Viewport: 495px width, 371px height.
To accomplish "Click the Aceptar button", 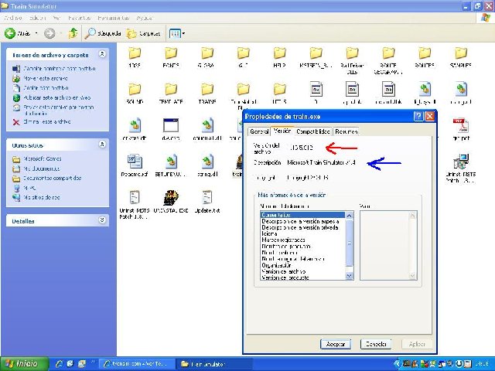I will 336,343.
